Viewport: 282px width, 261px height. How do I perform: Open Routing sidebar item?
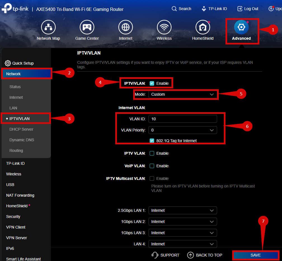tap(16, 151)
